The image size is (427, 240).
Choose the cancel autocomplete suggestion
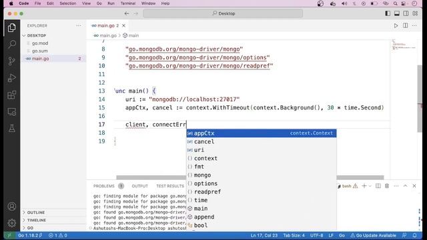(x=262, y=142)
